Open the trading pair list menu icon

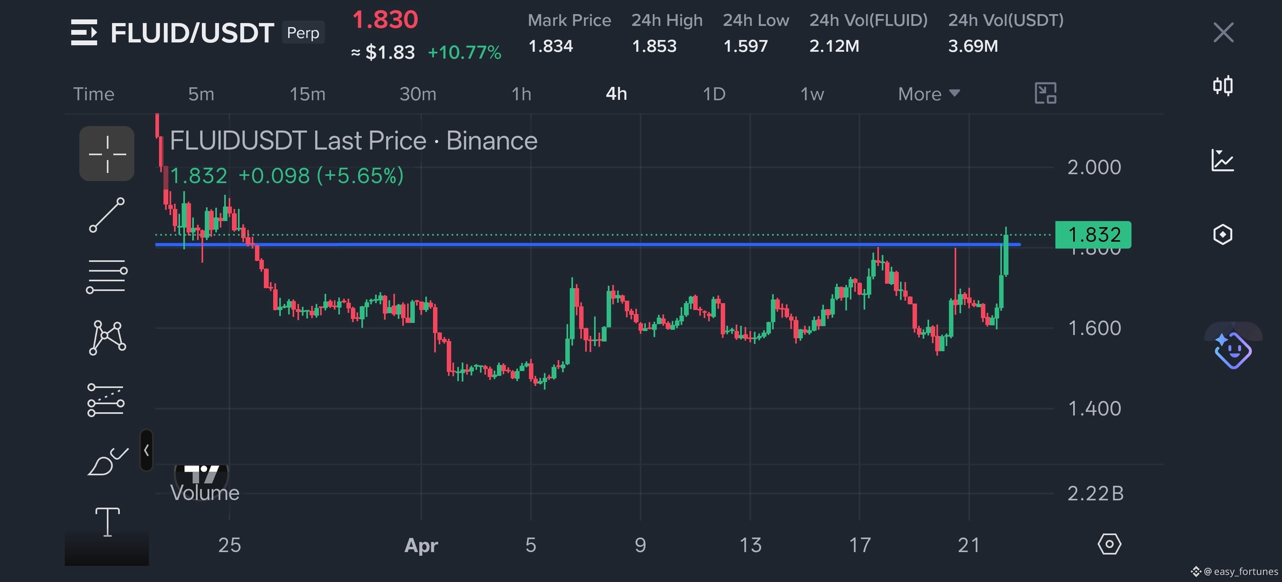click(84, 32)
